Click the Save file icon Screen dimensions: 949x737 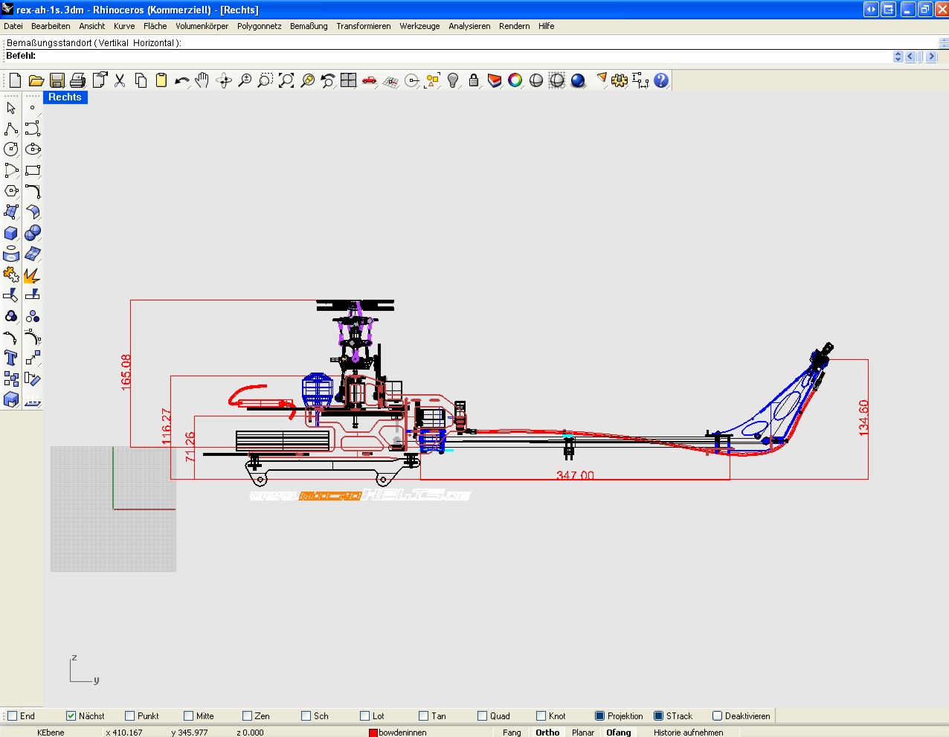(x=57, y=80)
